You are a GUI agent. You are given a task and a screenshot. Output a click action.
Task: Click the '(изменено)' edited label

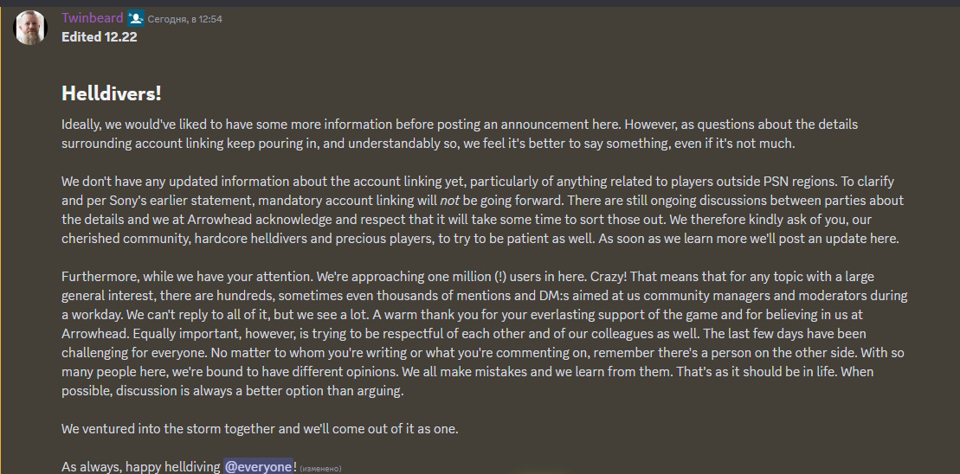(x=320, y=468)
